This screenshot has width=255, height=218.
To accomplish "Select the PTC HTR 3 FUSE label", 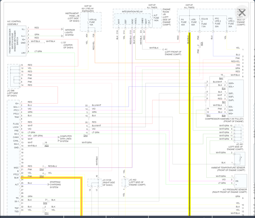I will point(231,22).
